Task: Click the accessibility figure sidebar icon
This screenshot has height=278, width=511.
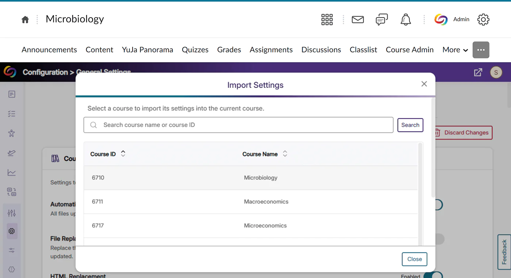Action: (x=12, y=133)
